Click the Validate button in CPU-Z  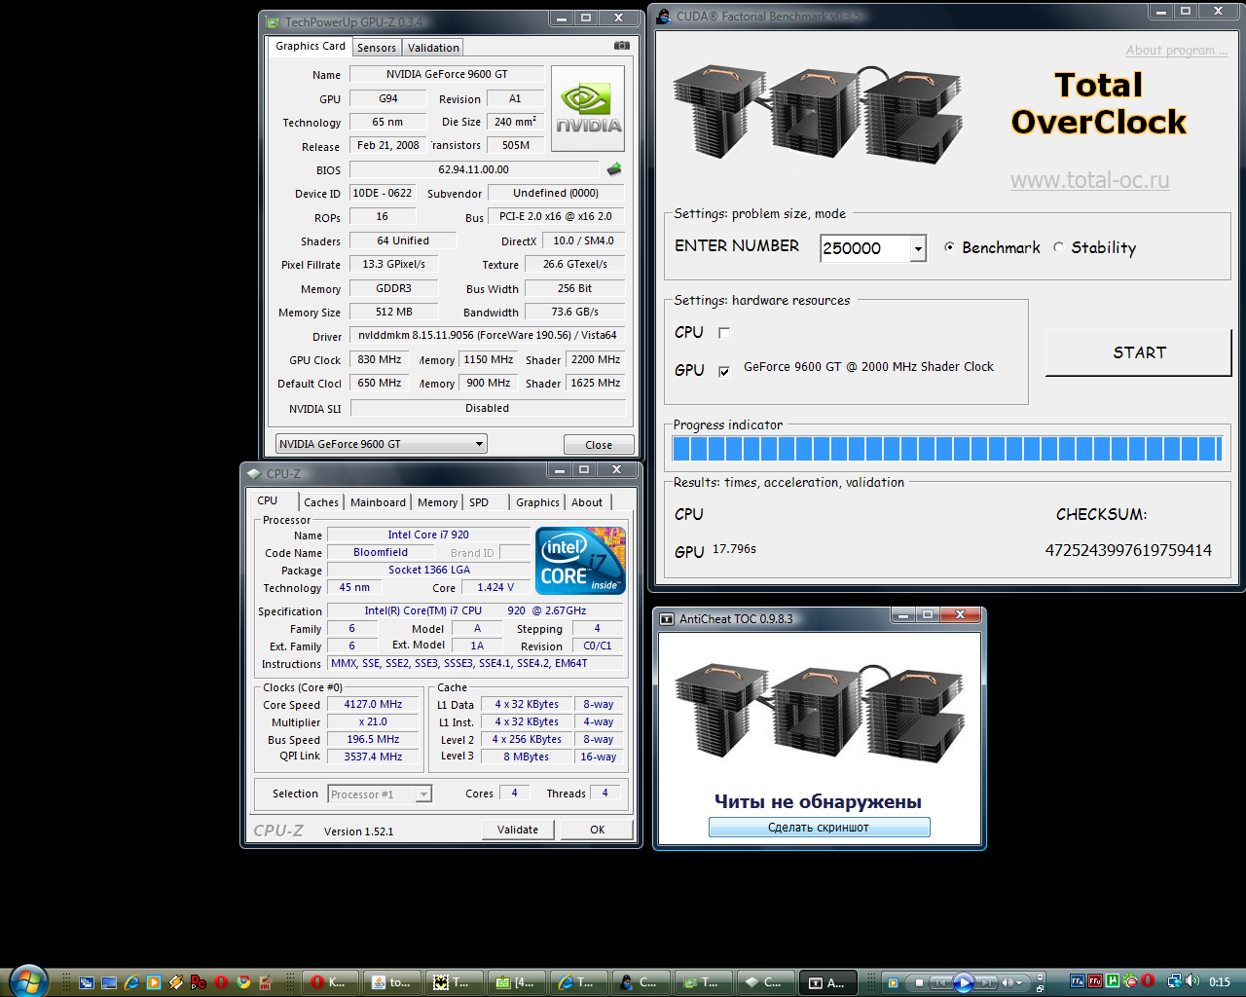pos(518,830)
